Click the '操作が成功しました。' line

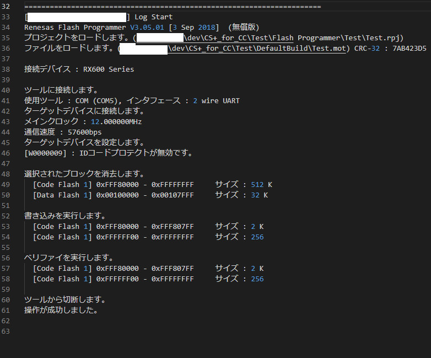click(61, 310)
